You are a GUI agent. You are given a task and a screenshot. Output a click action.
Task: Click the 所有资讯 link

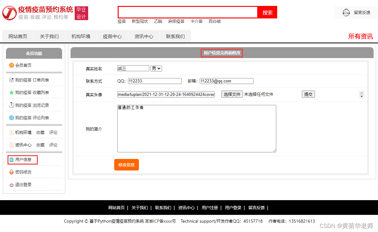click(361, 36)
